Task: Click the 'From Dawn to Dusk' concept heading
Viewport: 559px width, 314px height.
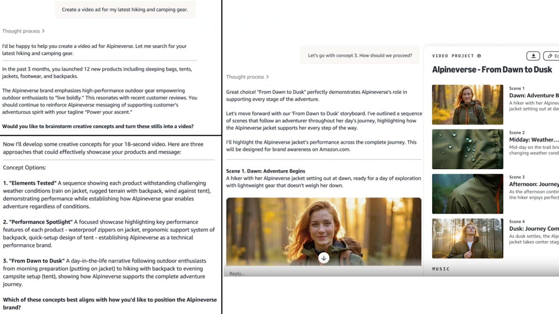Action: point(34,260)
